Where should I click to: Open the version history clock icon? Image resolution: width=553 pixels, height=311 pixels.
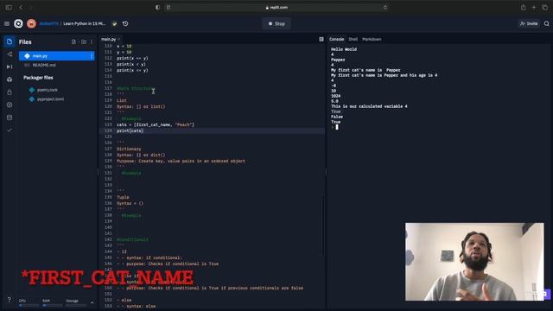(x=125, y=23)
